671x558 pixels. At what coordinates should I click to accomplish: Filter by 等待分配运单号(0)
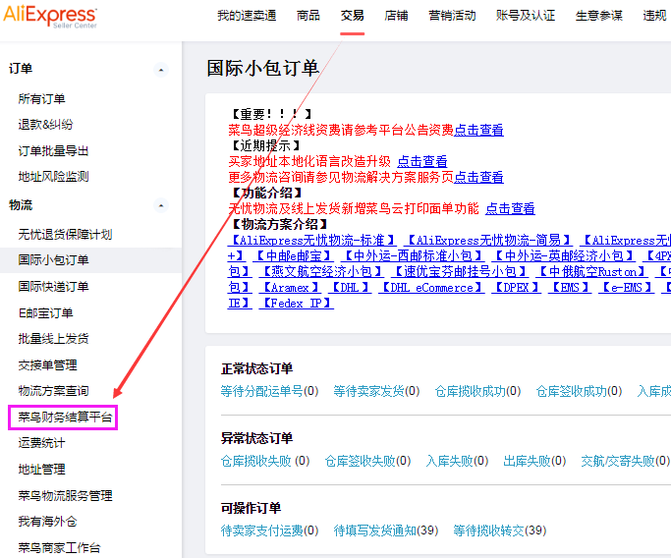(269, 391)
